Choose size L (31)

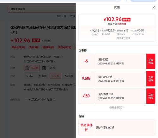(56, 76)
